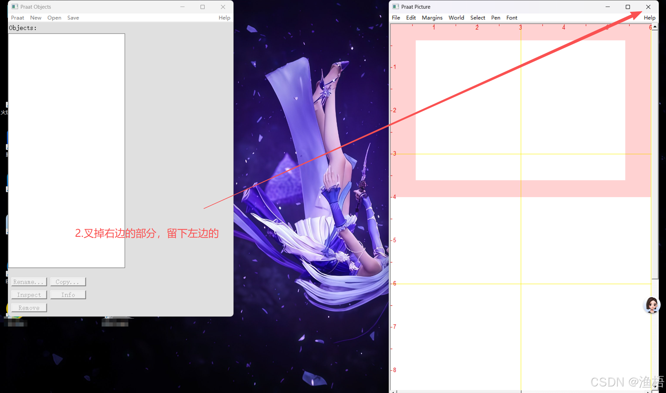Click the Info button

point(68,295)
